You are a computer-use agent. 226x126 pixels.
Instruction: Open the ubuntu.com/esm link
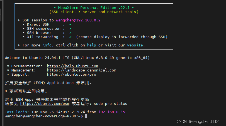click(x=45, y=104)
